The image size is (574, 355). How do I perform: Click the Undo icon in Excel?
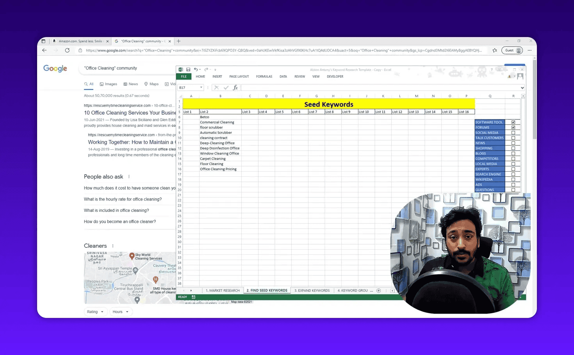click(197, 69)
